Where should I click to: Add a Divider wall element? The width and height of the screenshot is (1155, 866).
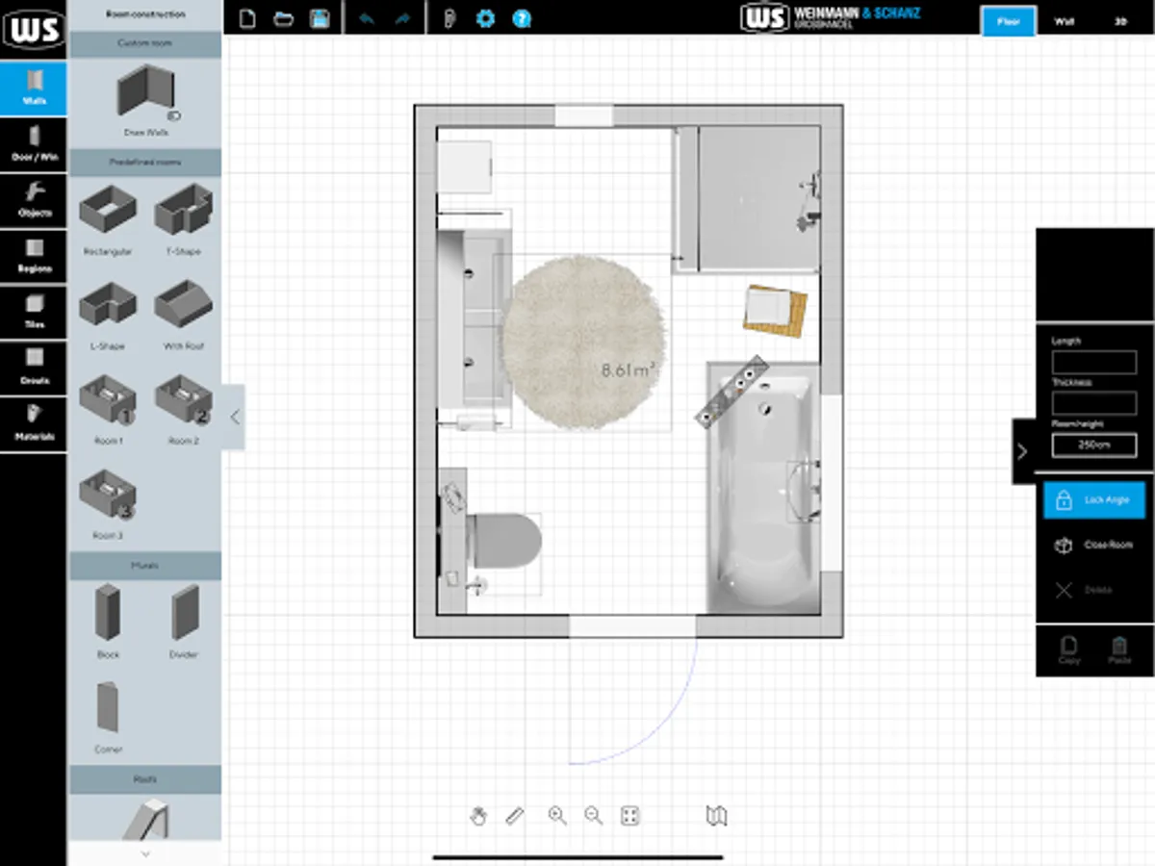(x=183, y=621)
